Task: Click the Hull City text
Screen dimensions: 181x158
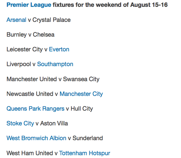Action: tap(82, 109)
